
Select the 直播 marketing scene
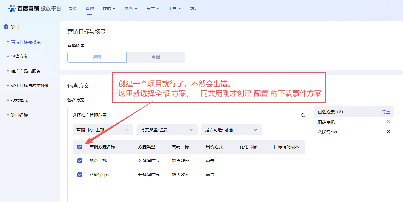click(x=156, y=57)
